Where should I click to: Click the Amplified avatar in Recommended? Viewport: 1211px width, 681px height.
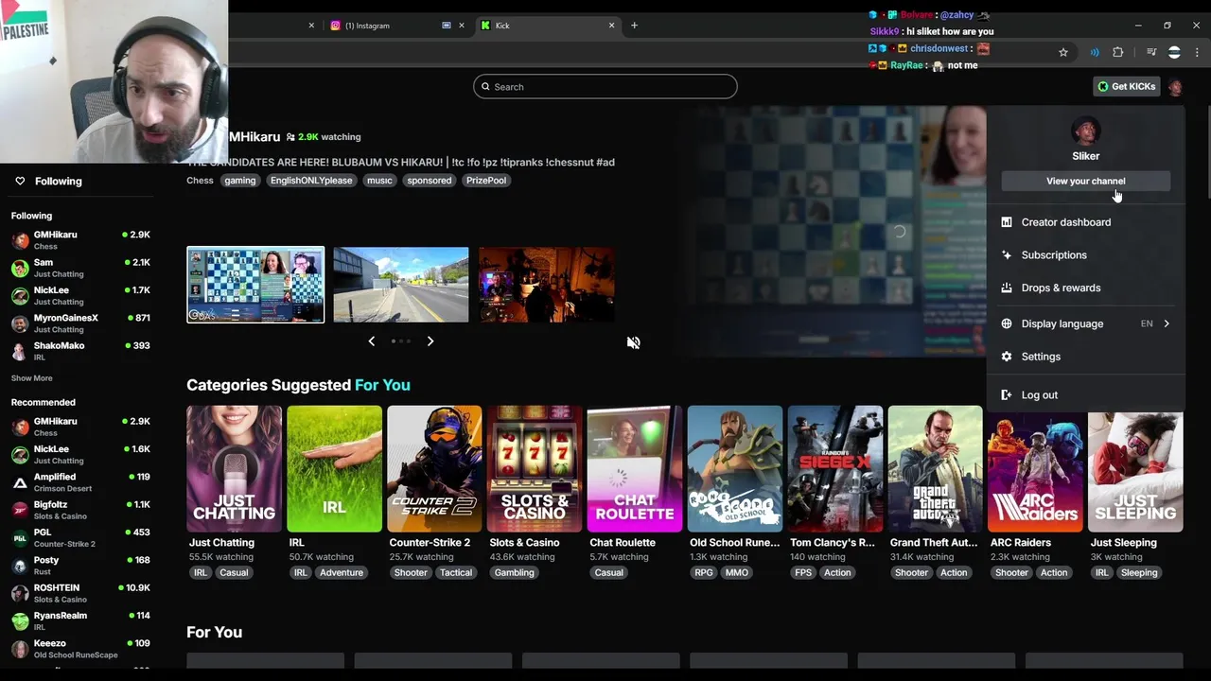click(20, 482)
